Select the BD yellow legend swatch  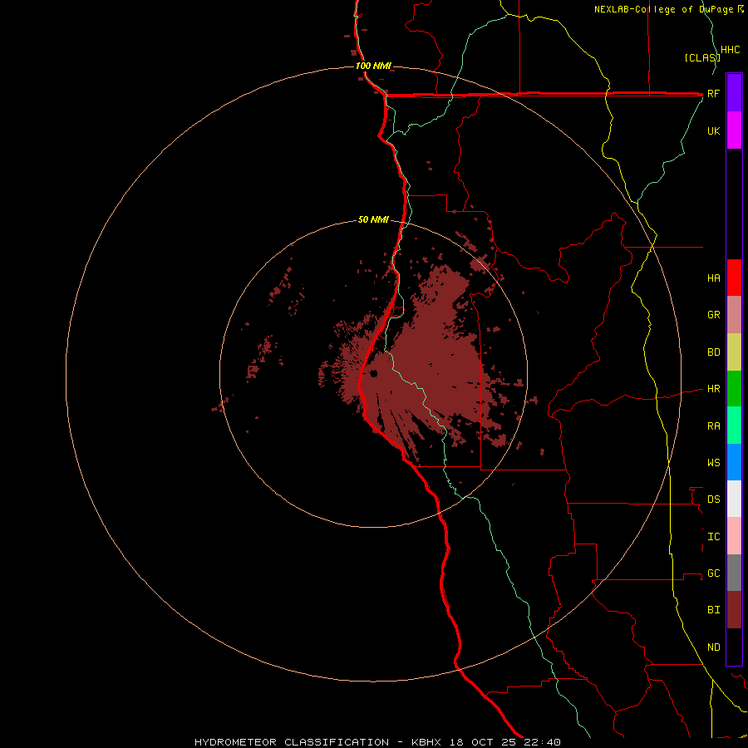pyautogui.click(x=734, y=352)
